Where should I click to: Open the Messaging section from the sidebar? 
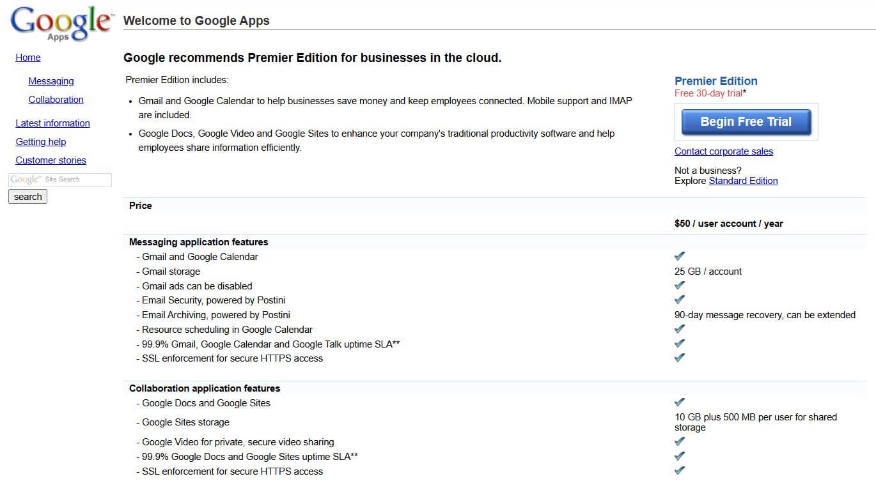pos(51,81)
